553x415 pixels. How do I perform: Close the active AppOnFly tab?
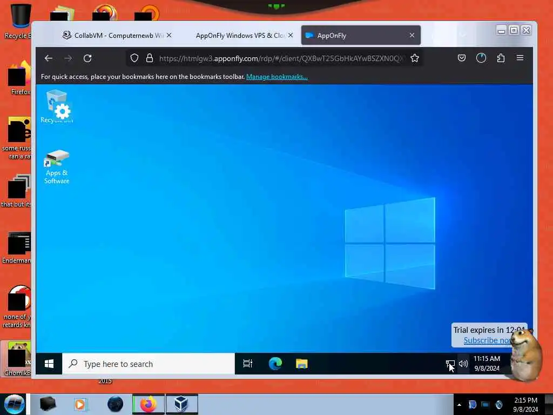pos(412,35)
